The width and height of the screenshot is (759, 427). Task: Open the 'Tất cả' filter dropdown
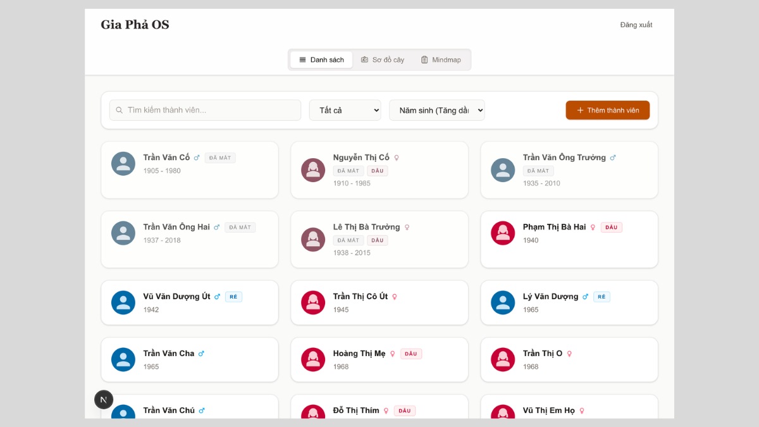[345, 110]
